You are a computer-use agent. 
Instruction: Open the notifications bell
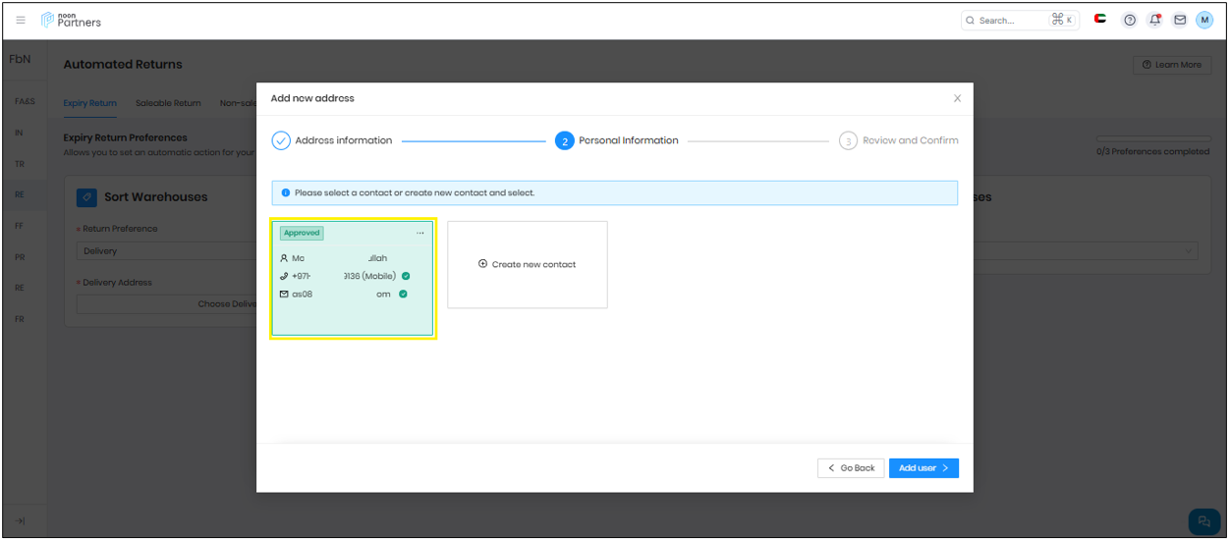1155,21
